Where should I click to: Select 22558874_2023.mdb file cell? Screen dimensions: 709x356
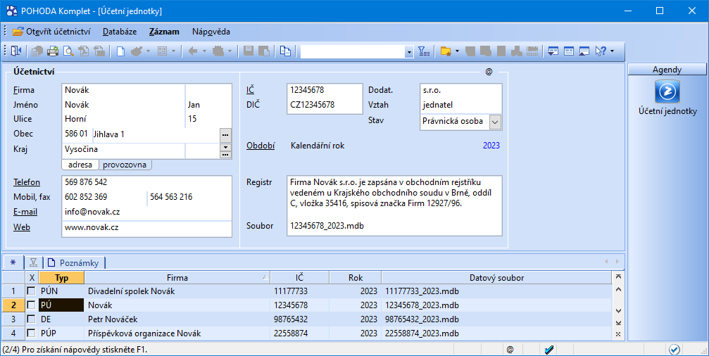496,333
